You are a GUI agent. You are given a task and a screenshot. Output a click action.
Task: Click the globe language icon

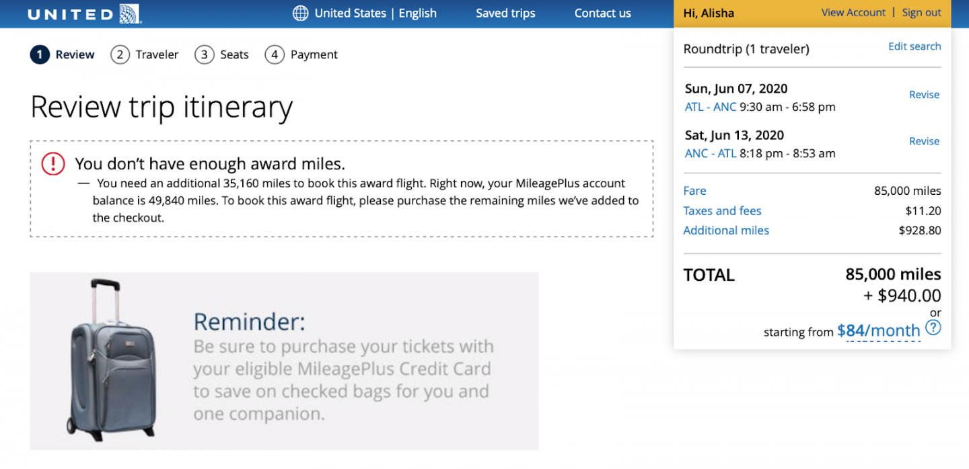click(x=300, y=13)
